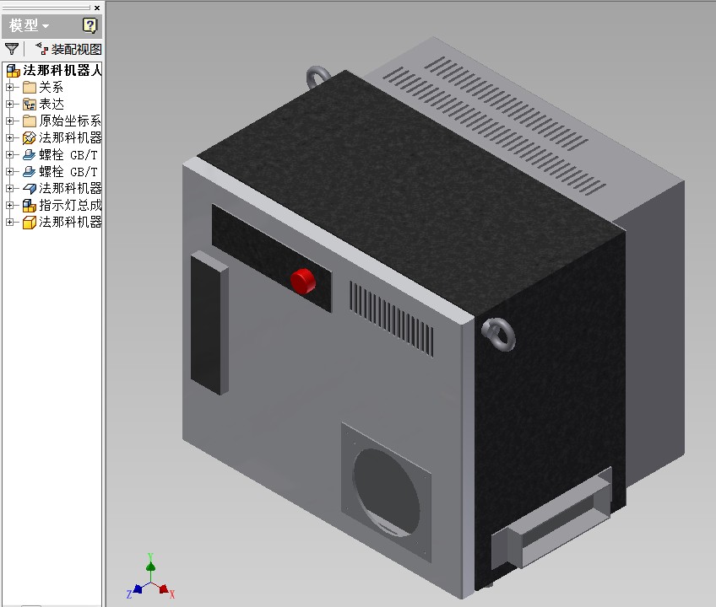This screenshot has height=607, width=716.
Task: Click the front panel vertical vent grille
Action: pos(391,319)
